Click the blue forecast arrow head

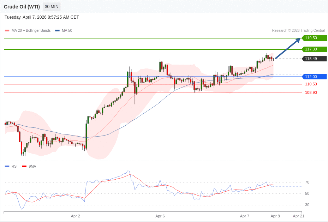[x=298, y=40]
